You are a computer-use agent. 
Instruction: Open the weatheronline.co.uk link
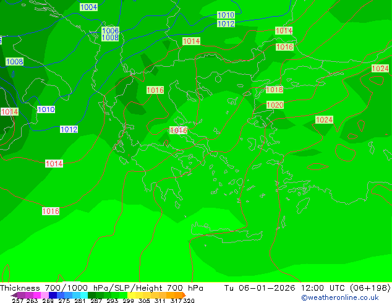(340, 297)
